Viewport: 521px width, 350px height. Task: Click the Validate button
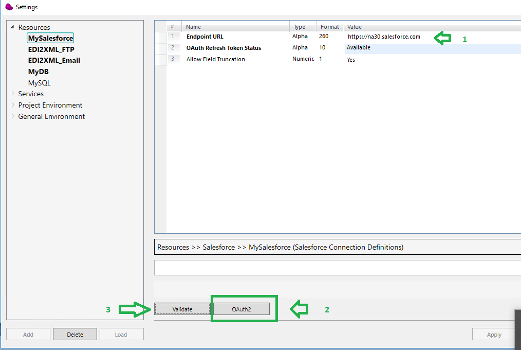click(x=182, y=309)
